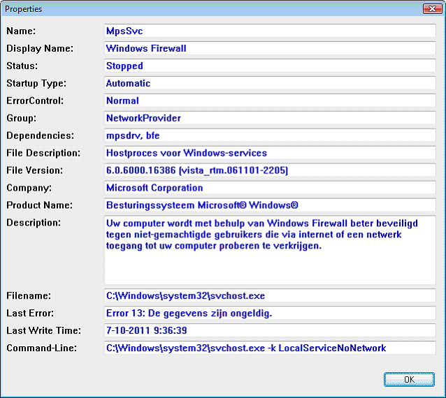Click the 'Display Name:' label
Screen dimensions: 446x398
point(40,48)
